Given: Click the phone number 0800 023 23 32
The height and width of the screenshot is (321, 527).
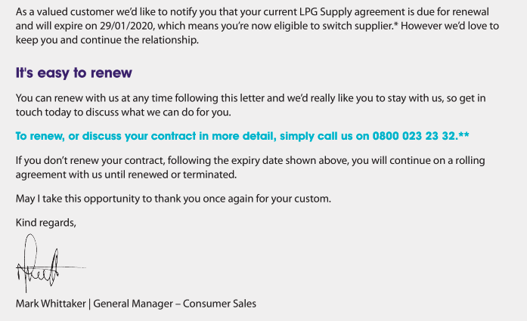Looking at the screenshot, I should pos(414,136).
